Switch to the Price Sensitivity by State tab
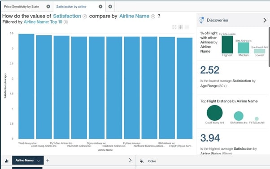Viewport: 270px width, 169px height. pos(22,7)
